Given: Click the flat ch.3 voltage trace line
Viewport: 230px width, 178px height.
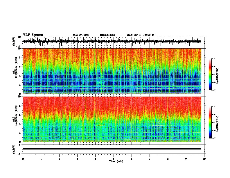Looking at the screenshot, I should (112, 149).
